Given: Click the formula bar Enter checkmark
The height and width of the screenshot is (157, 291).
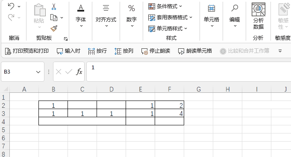Looking at the screenshot, I should pyautogui.click(x=69, y=72).
